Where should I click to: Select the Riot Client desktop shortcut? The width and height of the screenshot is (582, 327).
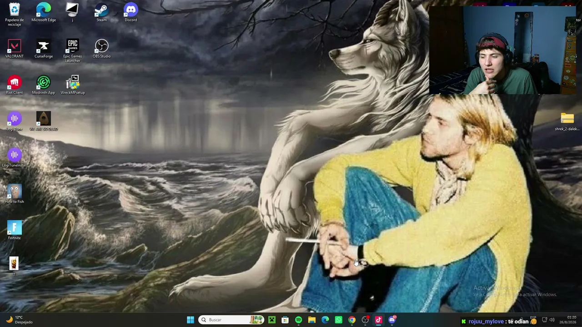[x=14, y=85]
